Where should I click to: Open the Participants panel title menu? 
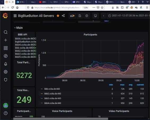coord(90,35)
